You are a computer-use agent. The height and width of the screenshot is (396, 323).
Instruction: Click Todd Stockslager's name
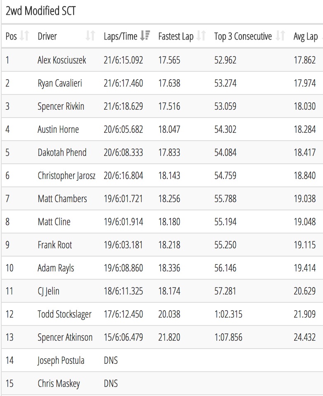click(x=64, y=314)
